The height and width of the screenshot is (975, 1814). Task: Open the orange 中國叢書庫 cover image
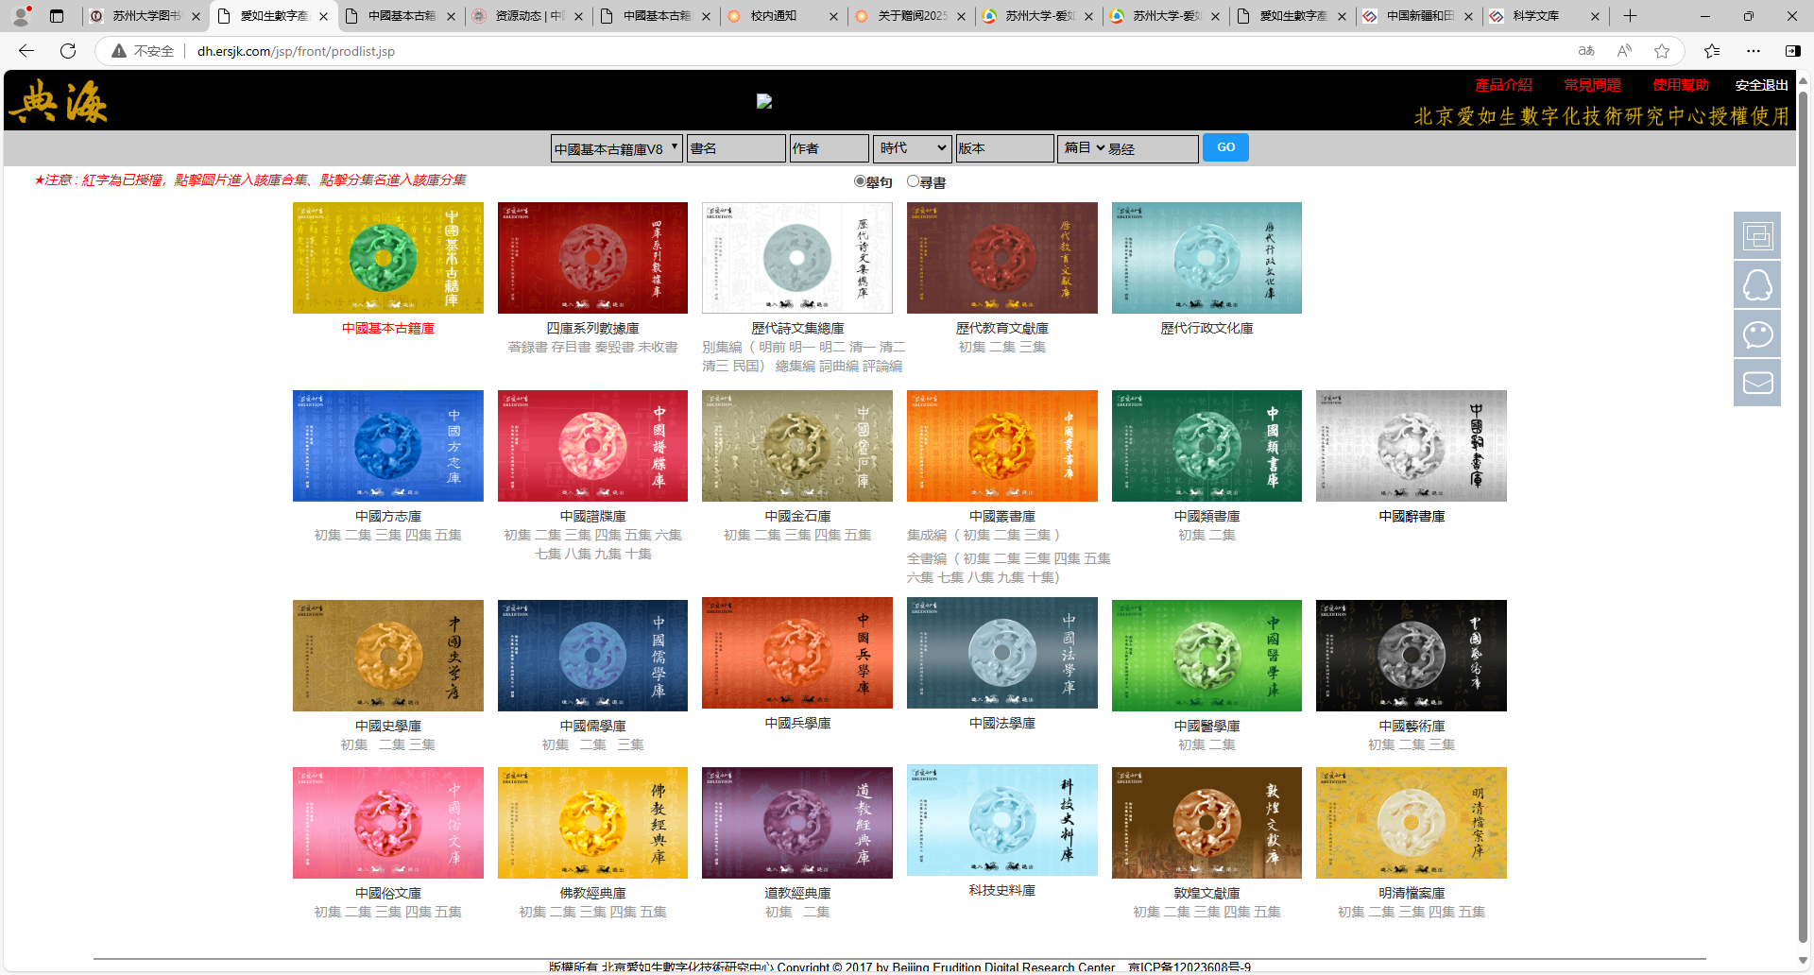tap(1002, 446)
